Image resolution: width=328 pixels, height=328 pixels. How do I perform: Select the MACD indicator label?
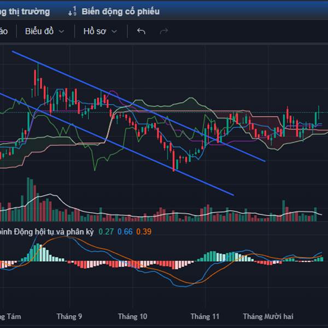47,231
